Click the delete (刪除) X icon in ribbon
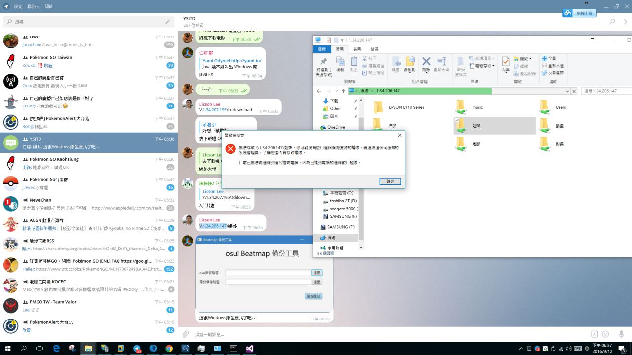The height and width of the screenshot is (355, 632). [426, 62]
